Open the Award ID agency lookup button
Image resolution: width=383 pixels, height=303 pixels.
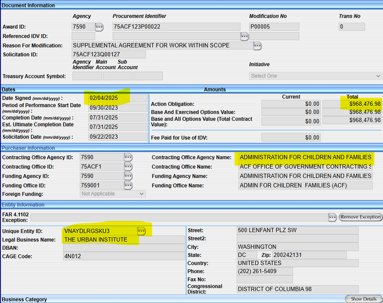click(x=99, y=26)
